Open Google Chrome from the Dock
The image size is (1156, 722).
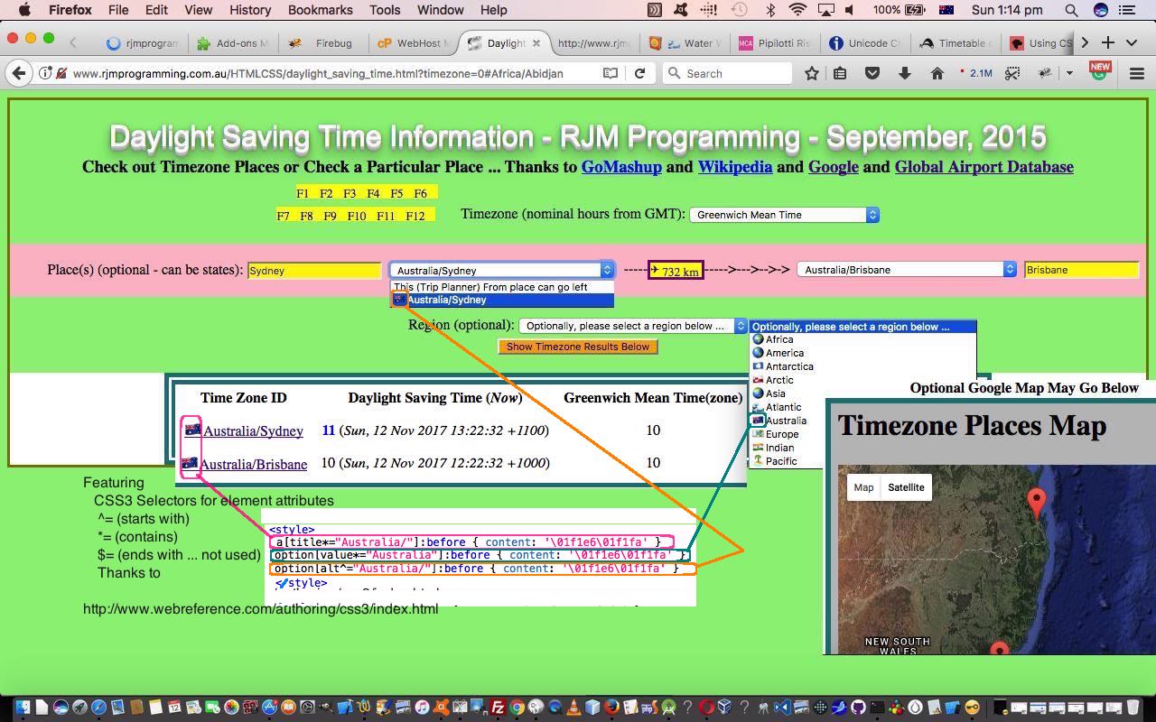(517, 708)
